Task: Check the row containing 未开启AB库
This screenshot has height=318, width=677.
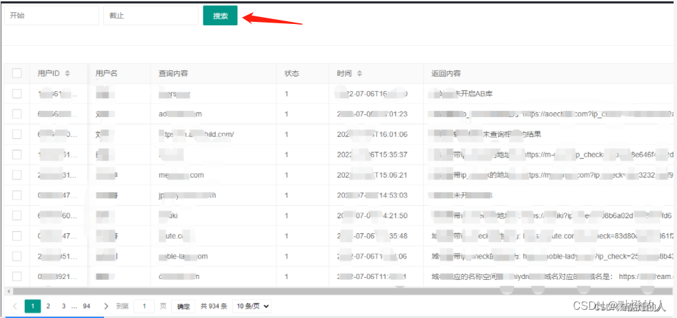Action: [x=17, y=94]
